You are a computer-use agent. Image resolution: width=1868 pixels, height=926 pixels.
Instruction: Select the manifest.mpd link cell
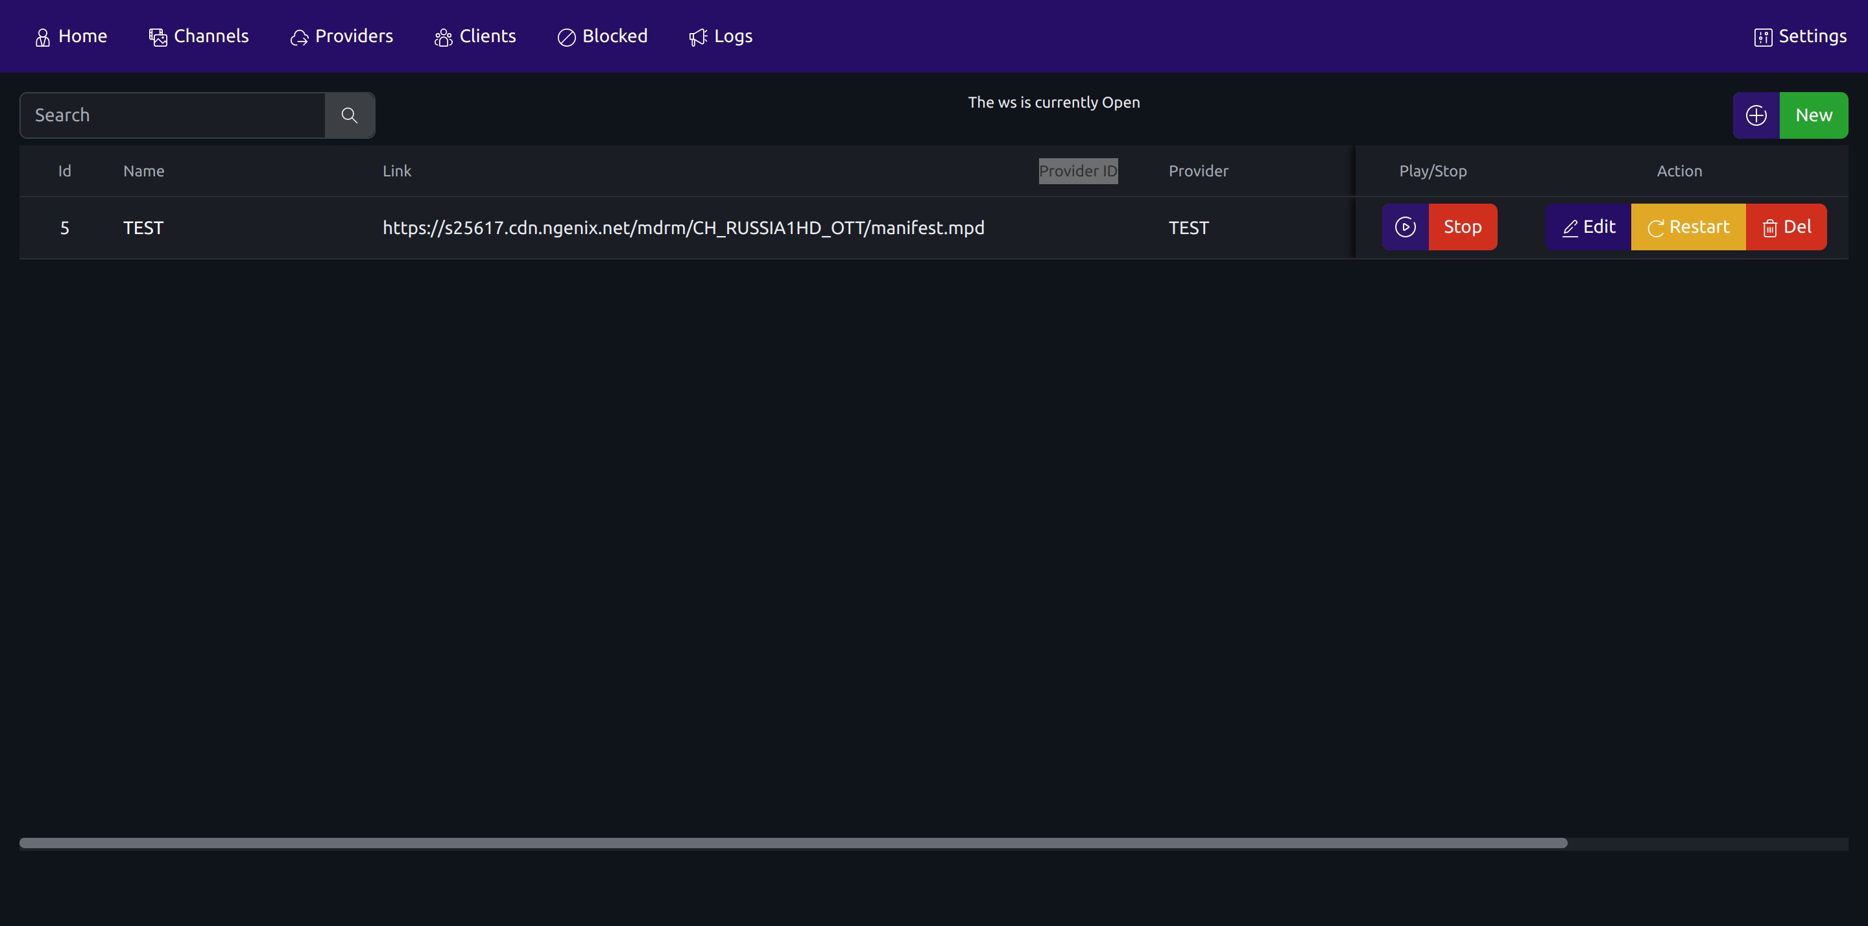684,228
